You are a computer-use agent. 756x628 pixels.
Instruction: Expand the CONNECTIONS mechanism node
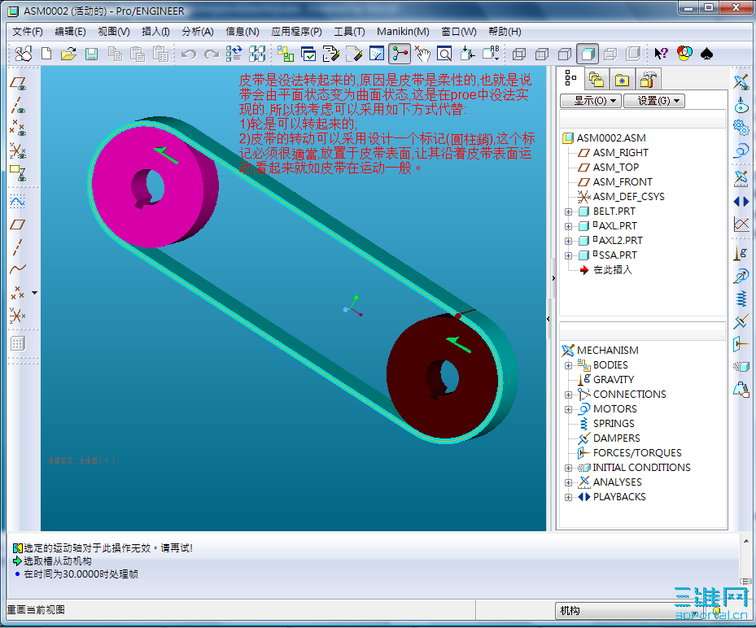coord(569,395)
